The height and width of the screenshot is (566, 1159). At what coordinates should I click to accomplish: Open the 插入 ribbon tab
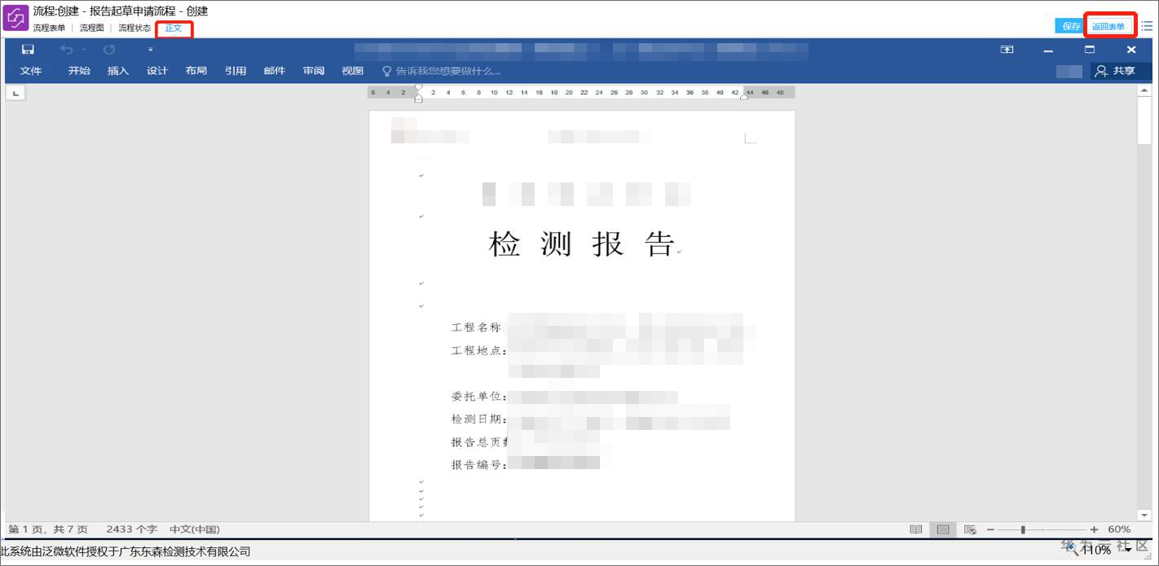118,71
